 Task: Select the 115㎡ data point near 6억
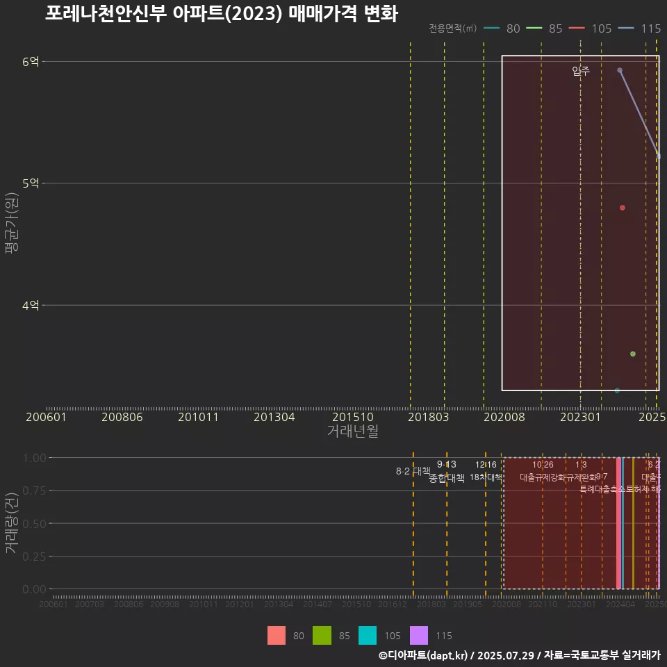[x=620, y=70]
